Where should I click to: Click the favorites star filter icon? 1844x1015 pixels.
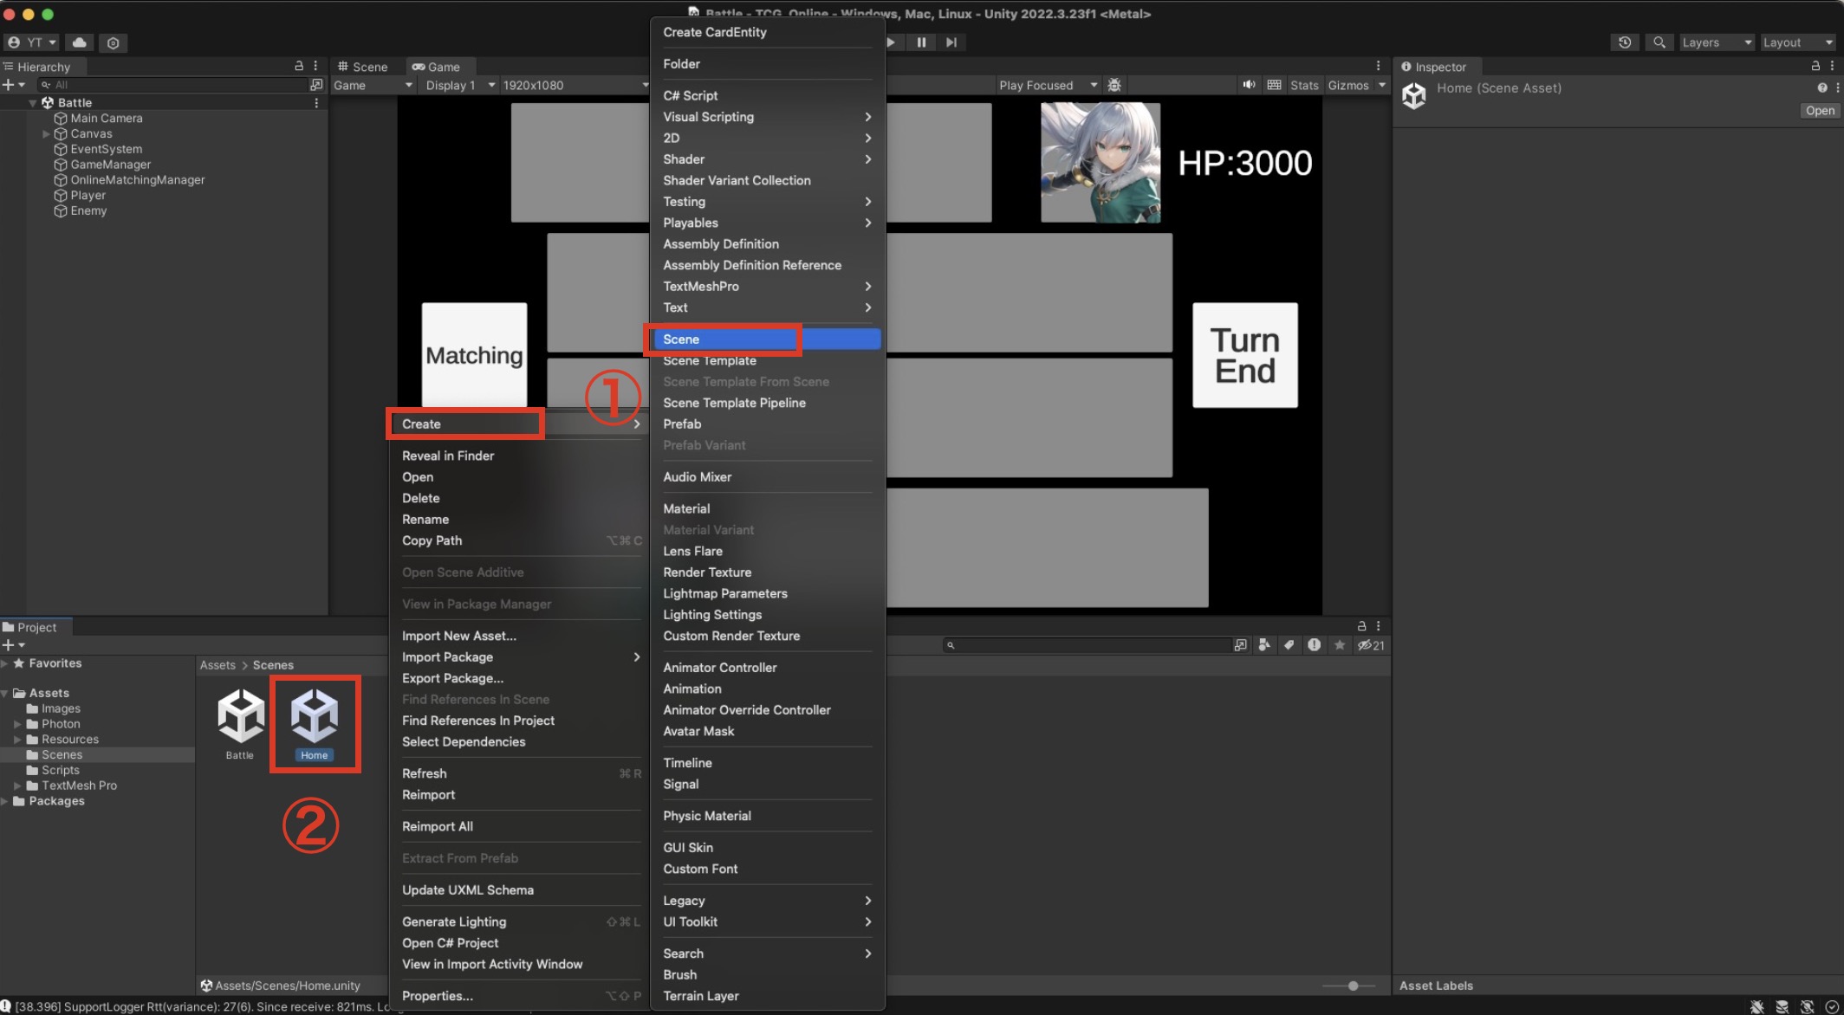pyautogui.click(x=1340, y=645)
